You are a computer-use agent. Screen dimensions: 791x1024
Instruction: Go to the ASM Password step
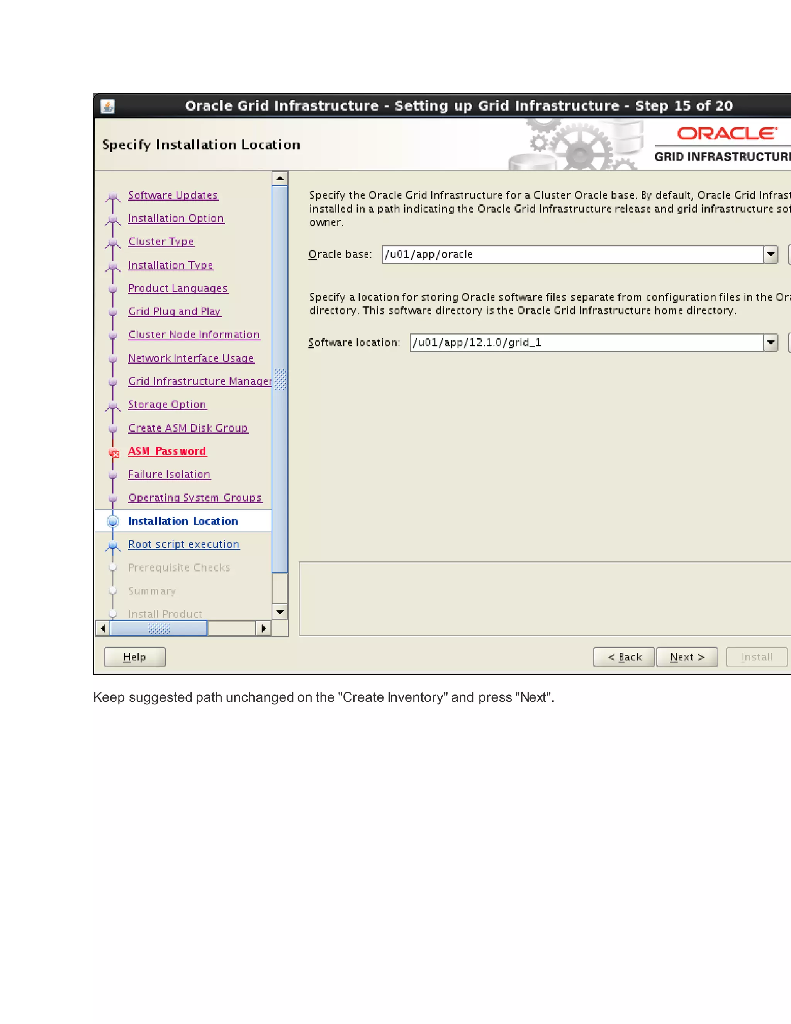[x=167, y=451]
